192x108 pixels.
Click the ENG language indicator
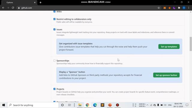pos(170,105)
